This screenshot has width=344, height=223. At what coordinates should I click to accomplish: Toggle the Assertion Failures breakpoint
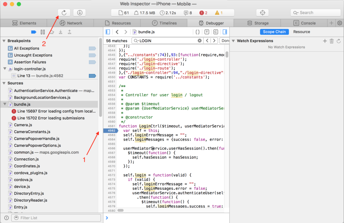coord(92,62)
